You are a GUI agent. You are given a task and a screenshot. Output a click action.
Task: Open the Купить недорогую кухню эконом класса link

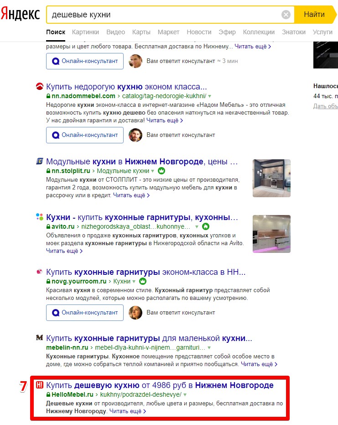point(126,87)
